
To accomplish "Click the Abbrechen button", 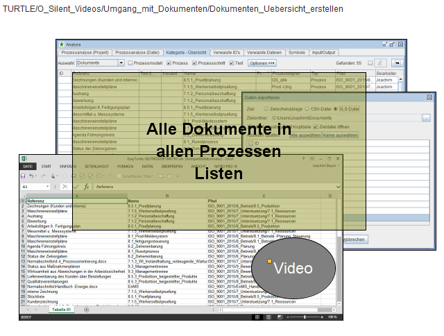I will [354, 240].
